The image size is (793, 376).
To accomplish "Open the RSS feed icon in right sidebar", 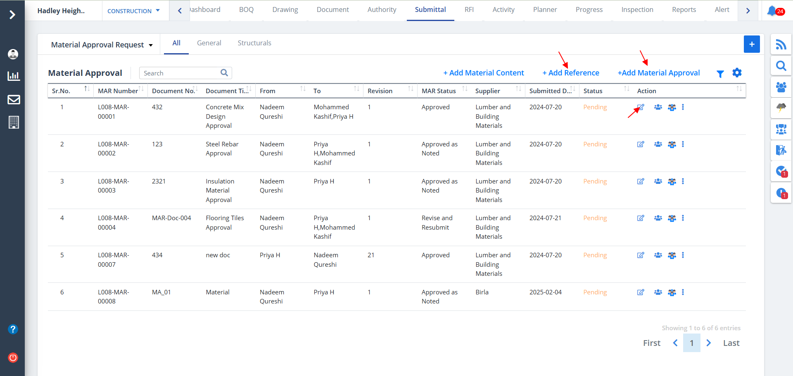I will tap(781, 45).
